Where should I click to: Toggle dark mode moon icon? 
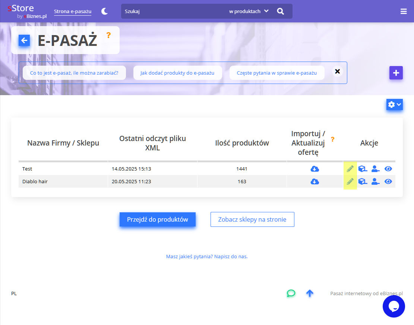tap(105, 11)
